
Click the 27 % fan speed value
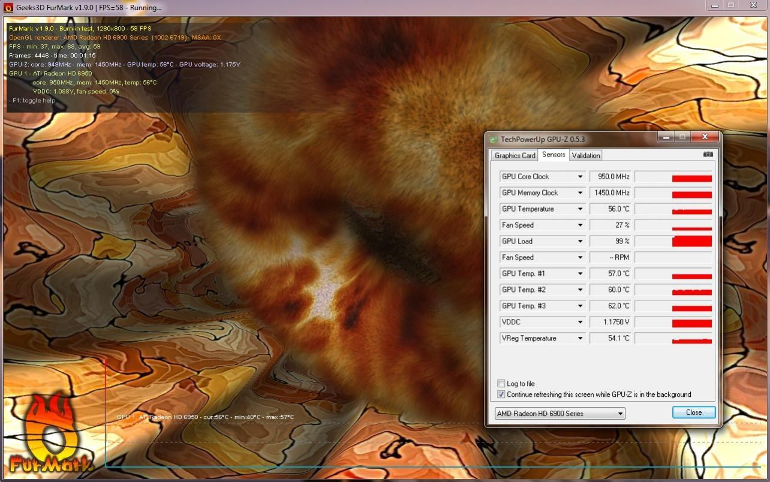point(610,225)
